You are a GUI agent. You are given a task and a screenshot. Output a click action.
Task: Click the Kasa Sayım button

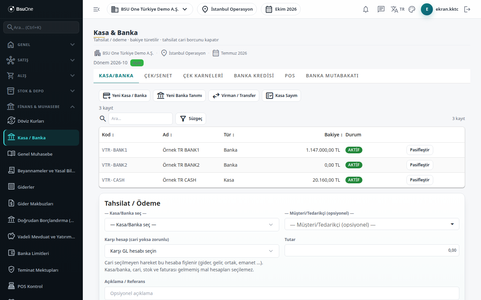pos(282,96)
